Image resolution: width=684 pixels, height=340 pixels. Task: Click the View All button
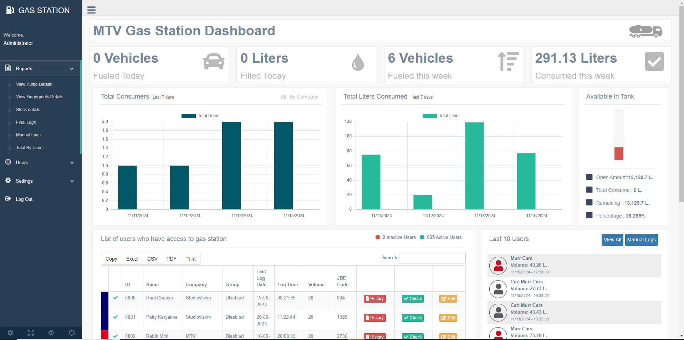click(x=612, y=240)
